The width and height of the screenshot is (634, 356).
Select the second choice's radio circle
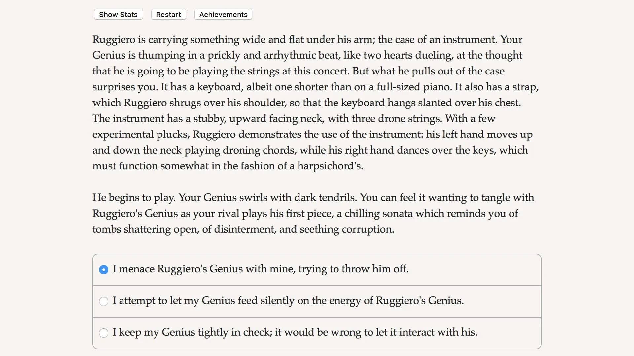104,301
